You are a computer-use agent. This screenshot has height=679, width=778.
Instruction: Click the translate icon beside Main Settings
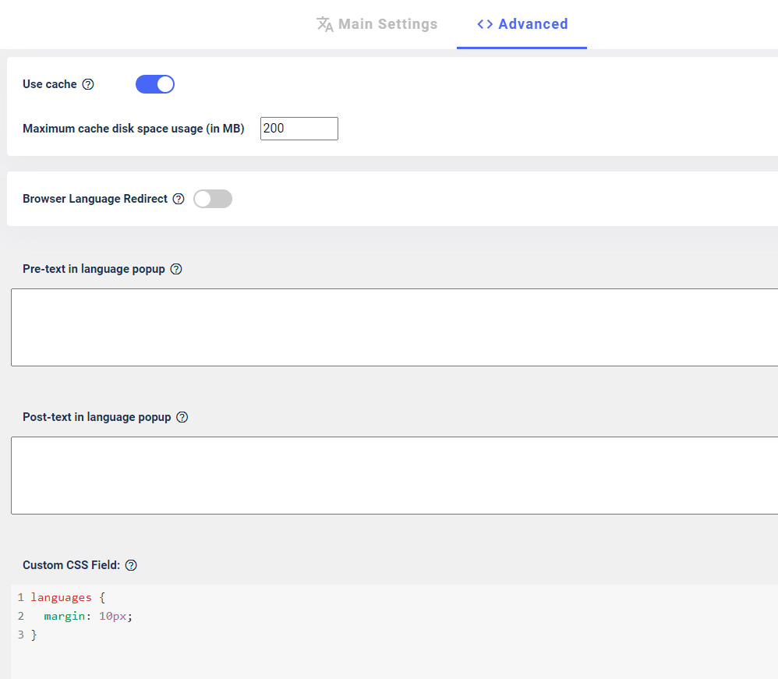coord(325,24)
